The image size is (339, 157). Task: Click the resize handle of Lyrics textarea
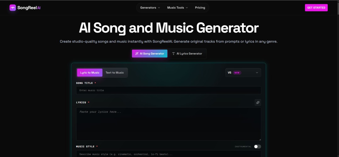point(260,139)
